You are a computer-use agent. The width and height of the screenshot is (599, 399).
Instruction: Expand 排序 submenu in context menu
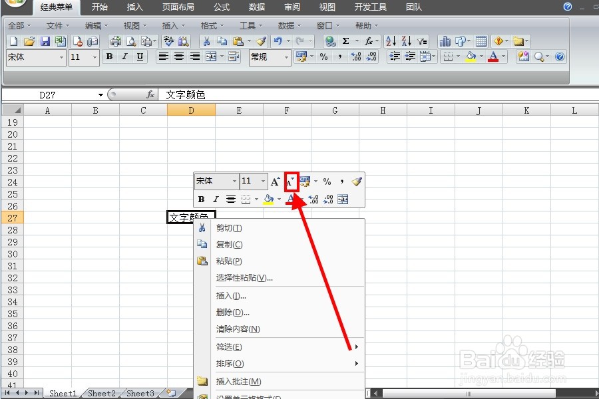coord(357,364)
